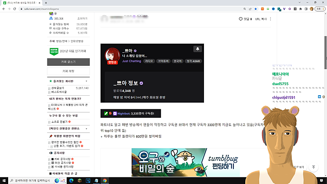Open the post's three-dot more menu
Viewport: 327px width, 184px height.
pos(271,19)
